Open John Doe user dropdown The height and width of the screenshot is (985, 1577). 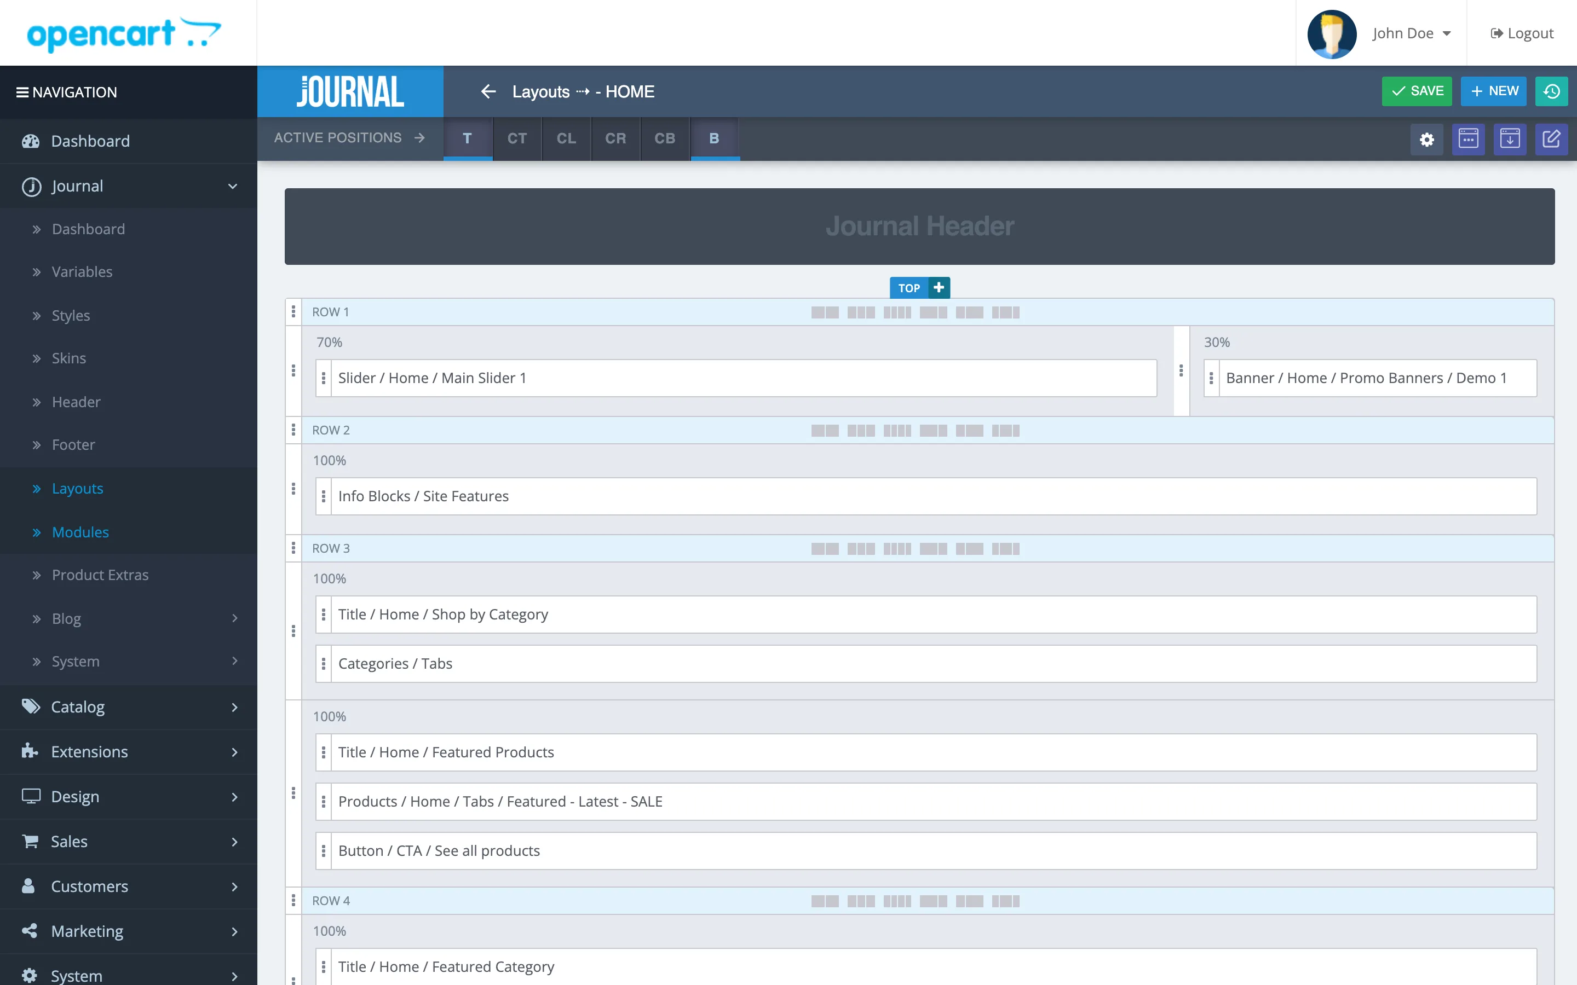click(x=1412, y=33)
